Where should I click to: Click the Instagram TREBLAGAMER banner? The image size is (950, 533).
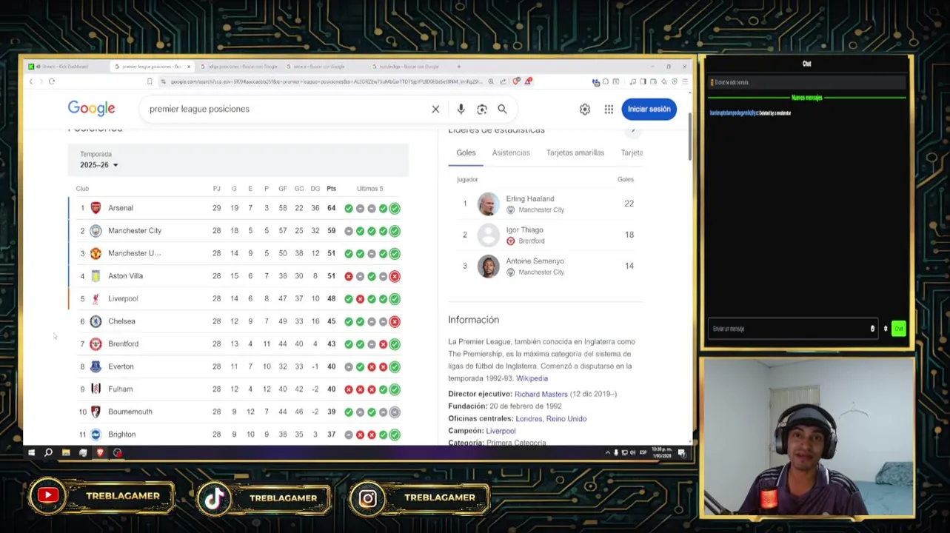pyautogui.click(x=418, y=498)
